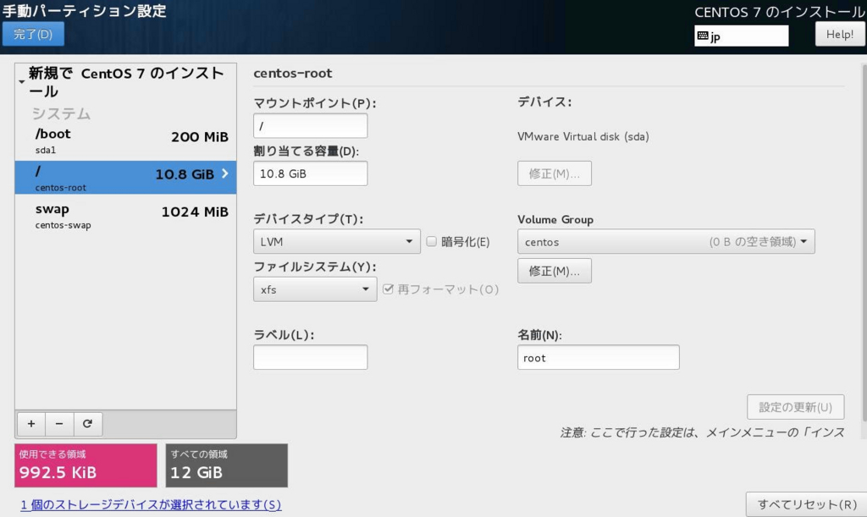Viewport: 867px width, 517px height.
Task: Click the ラベル(L) label input field
Action: [x=310, y=357]
